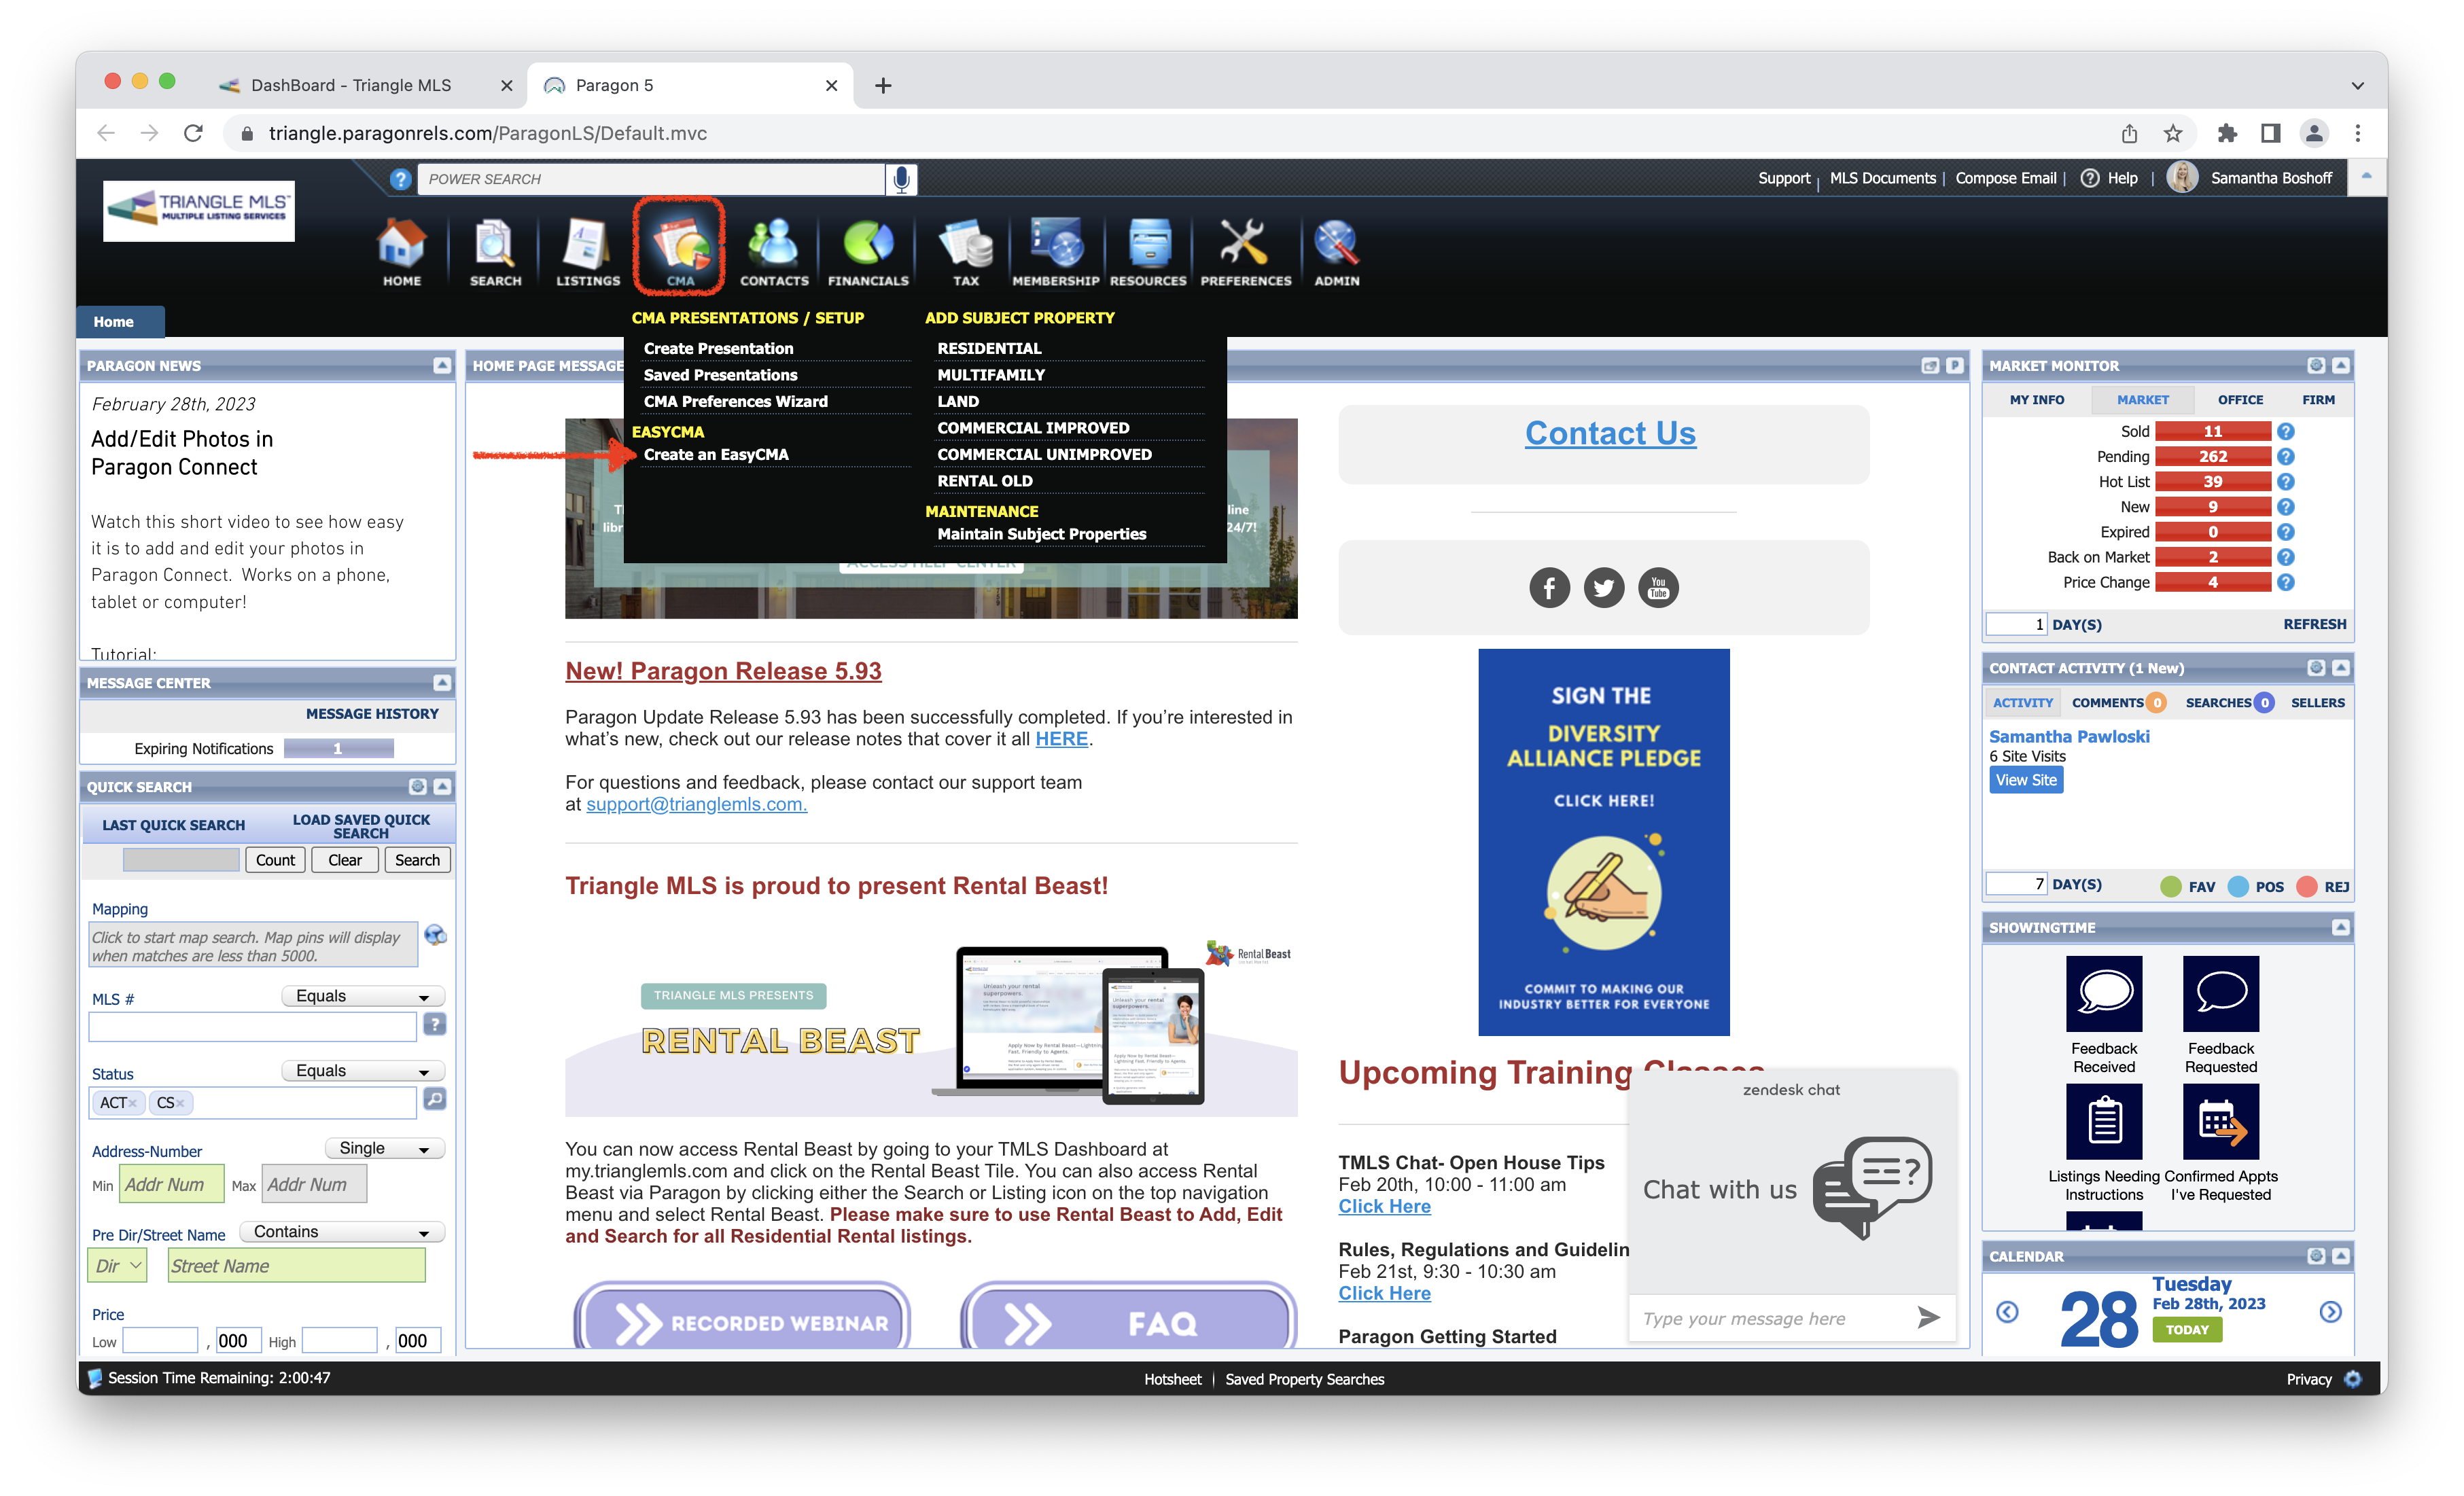
Task: Open the Twitter social icon
Action: pyautogui.click(x=1603, y=587)
